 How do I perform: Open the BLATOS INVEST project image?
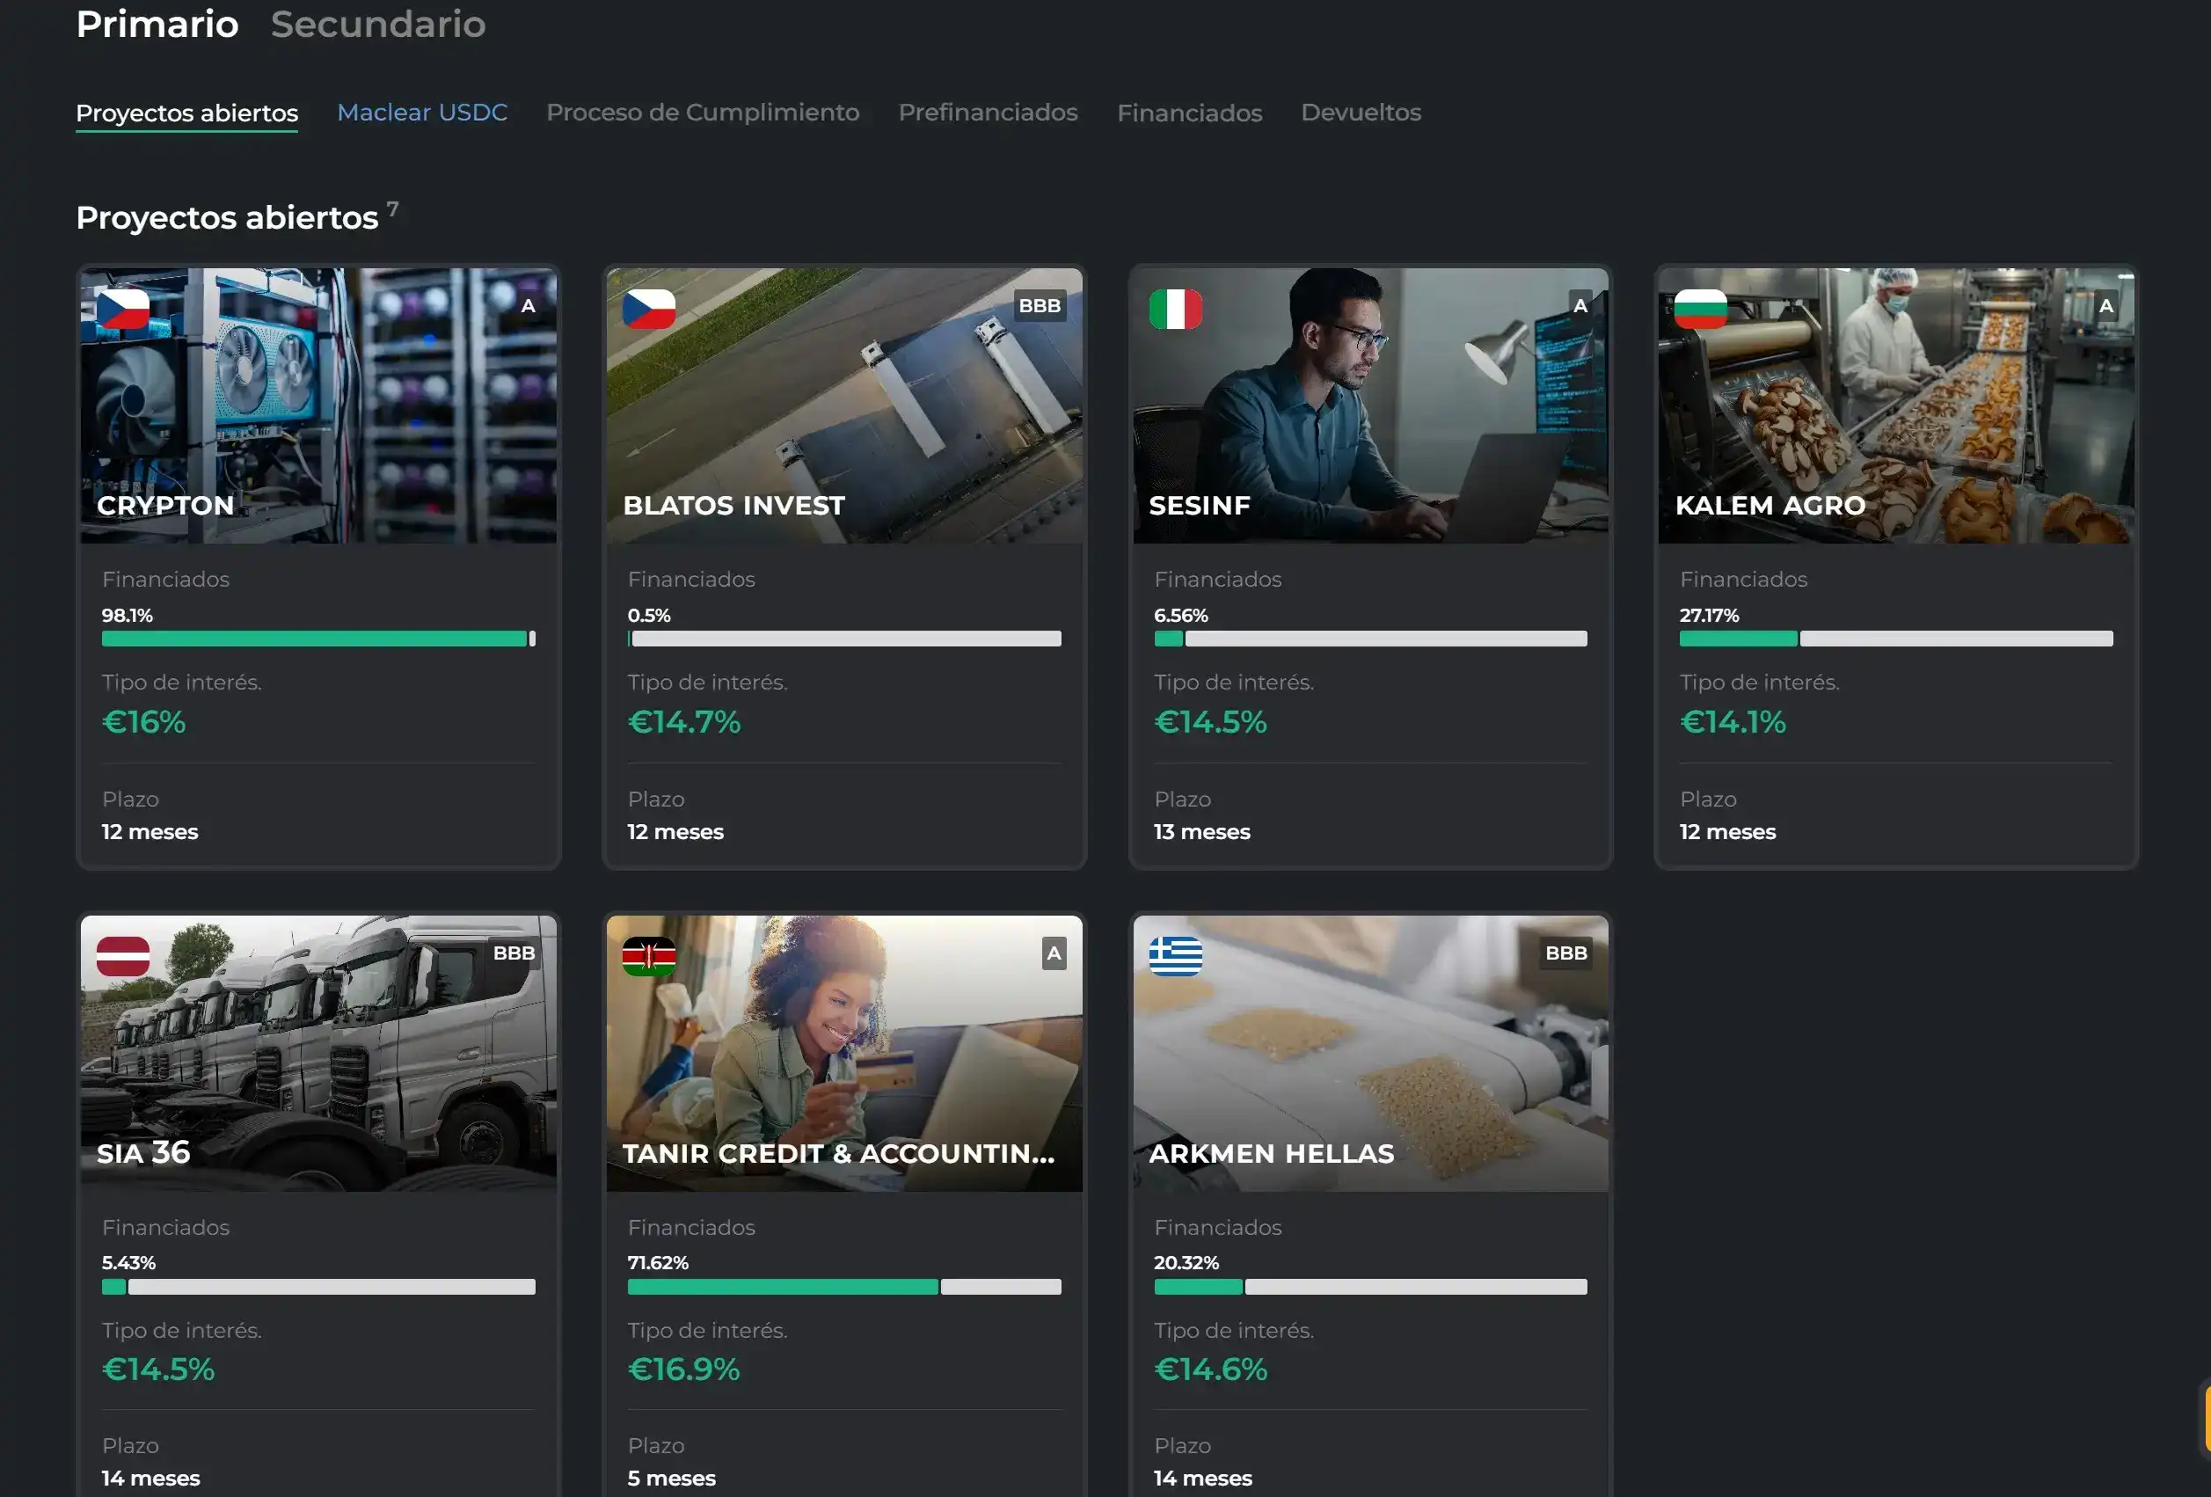click(845, 405)
